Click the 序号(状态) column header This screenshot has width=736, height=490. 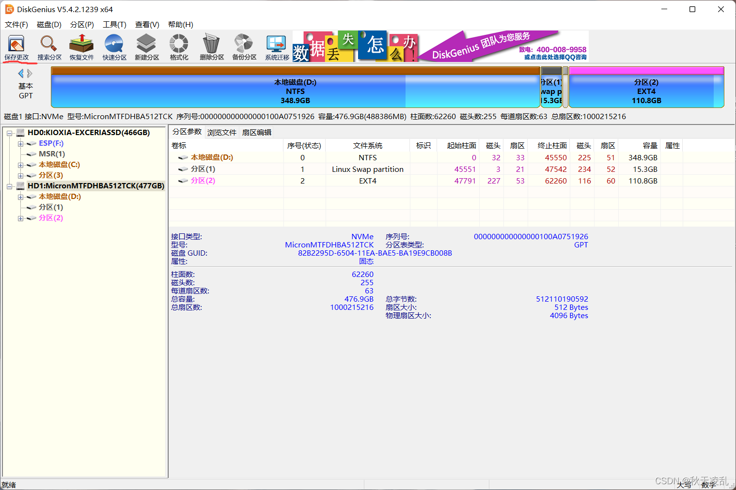[x=304, y=145]
